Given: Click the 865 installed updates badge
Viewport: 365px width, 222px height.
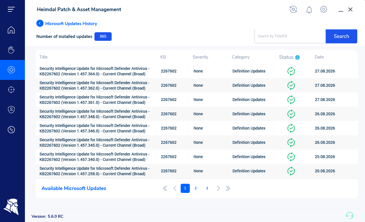Looking at the screenshot, I should [x=103, y=37].
